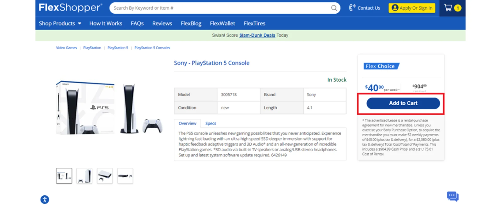The width and height of the screenshot is (501, 209).
Task: Select the second product thumbnail
Action: pos(84,176)
